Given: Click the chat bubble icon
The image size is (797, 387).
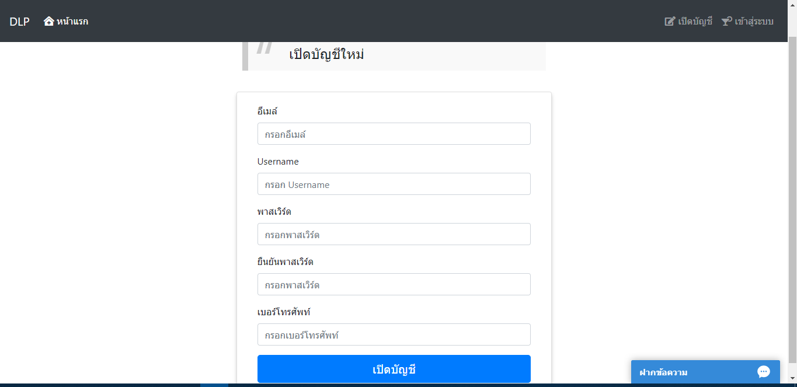Looking at the screenshot, I should 763,372.
